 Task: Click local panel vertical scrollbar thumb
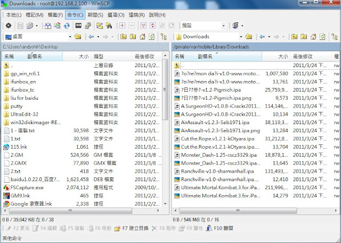pos(165,90)
